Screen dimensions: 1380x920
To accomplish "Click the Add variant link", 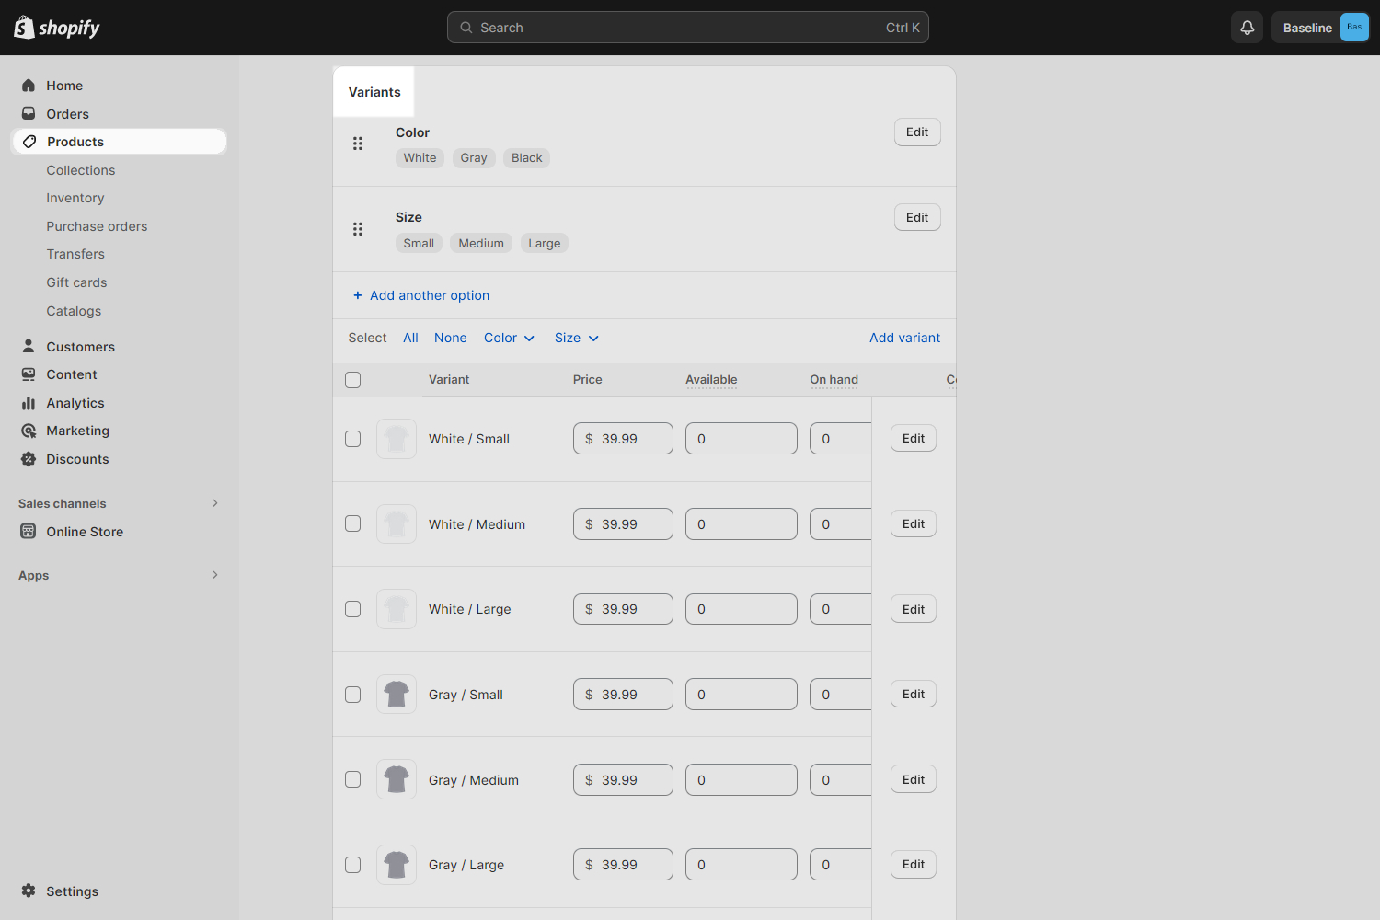I will [x=904, y=338].
